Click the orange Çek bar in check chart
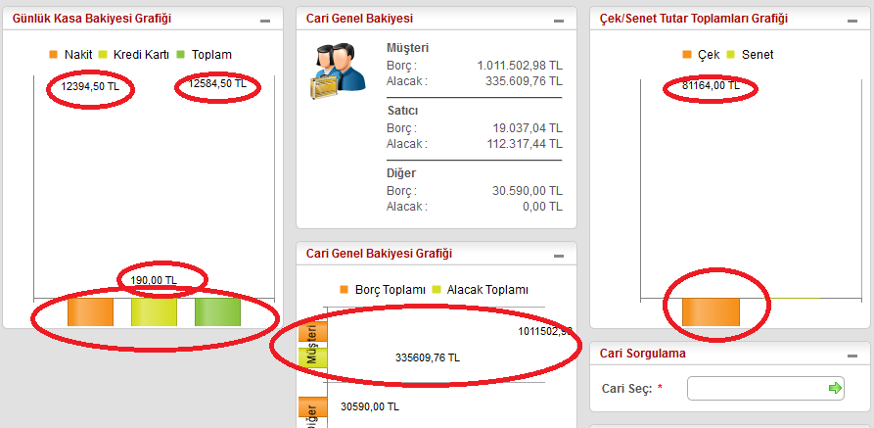Viewport: 874px width, 428px height. tap(711, 311)
